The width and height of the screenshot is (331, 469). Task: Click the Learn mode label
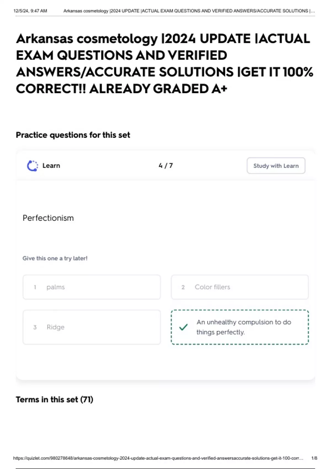pos(51,166)
